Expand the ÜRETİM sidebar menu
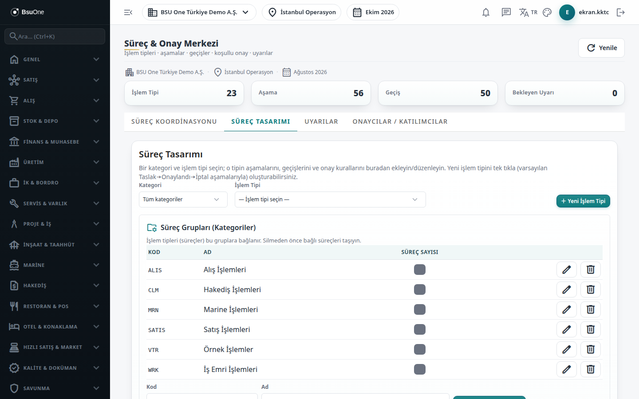This screenshot has width=639, height=399. tap(55, 162)
